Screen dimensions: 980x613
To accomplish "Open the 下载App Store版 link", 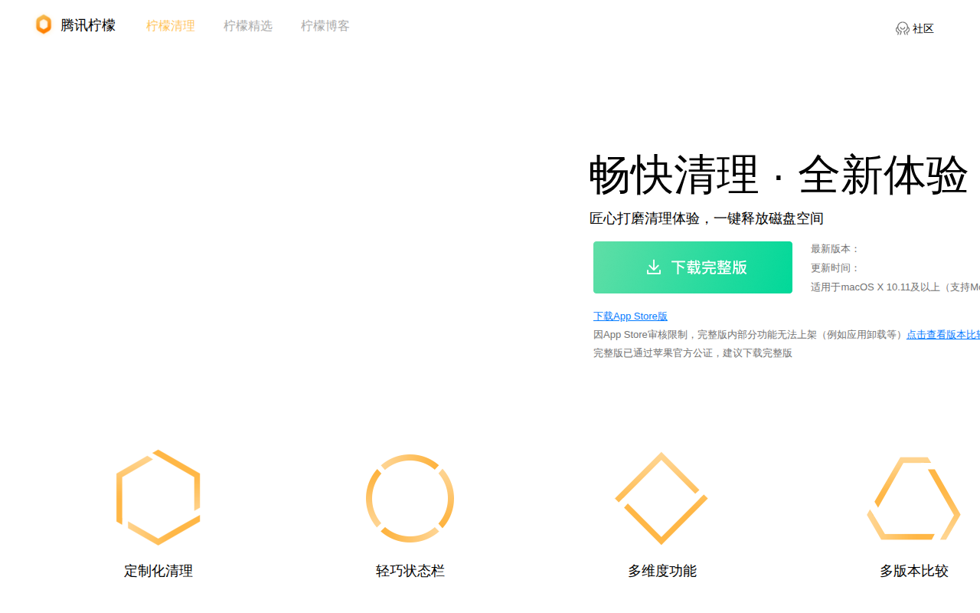I will 630,316.
